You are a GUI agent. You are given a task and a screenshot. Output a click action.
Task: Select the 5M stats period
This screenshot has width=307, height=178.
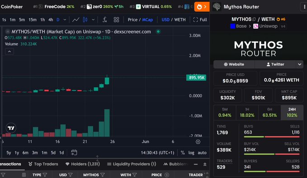pyautogui.click(x=225, y=112)
